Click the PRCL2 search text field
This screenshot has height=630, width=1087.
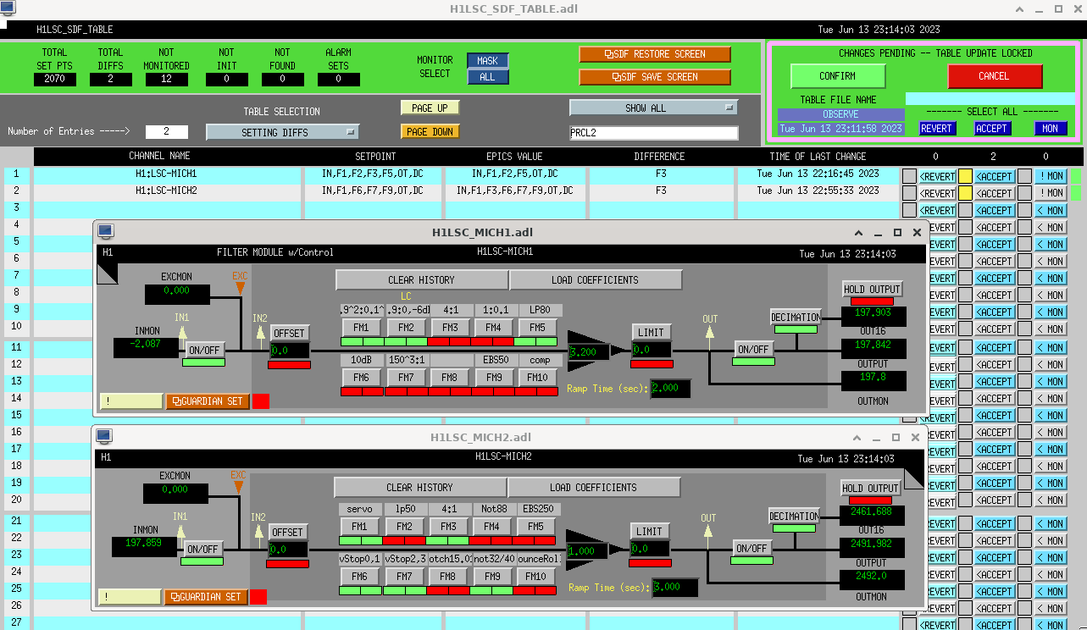(x=652, y=133)
